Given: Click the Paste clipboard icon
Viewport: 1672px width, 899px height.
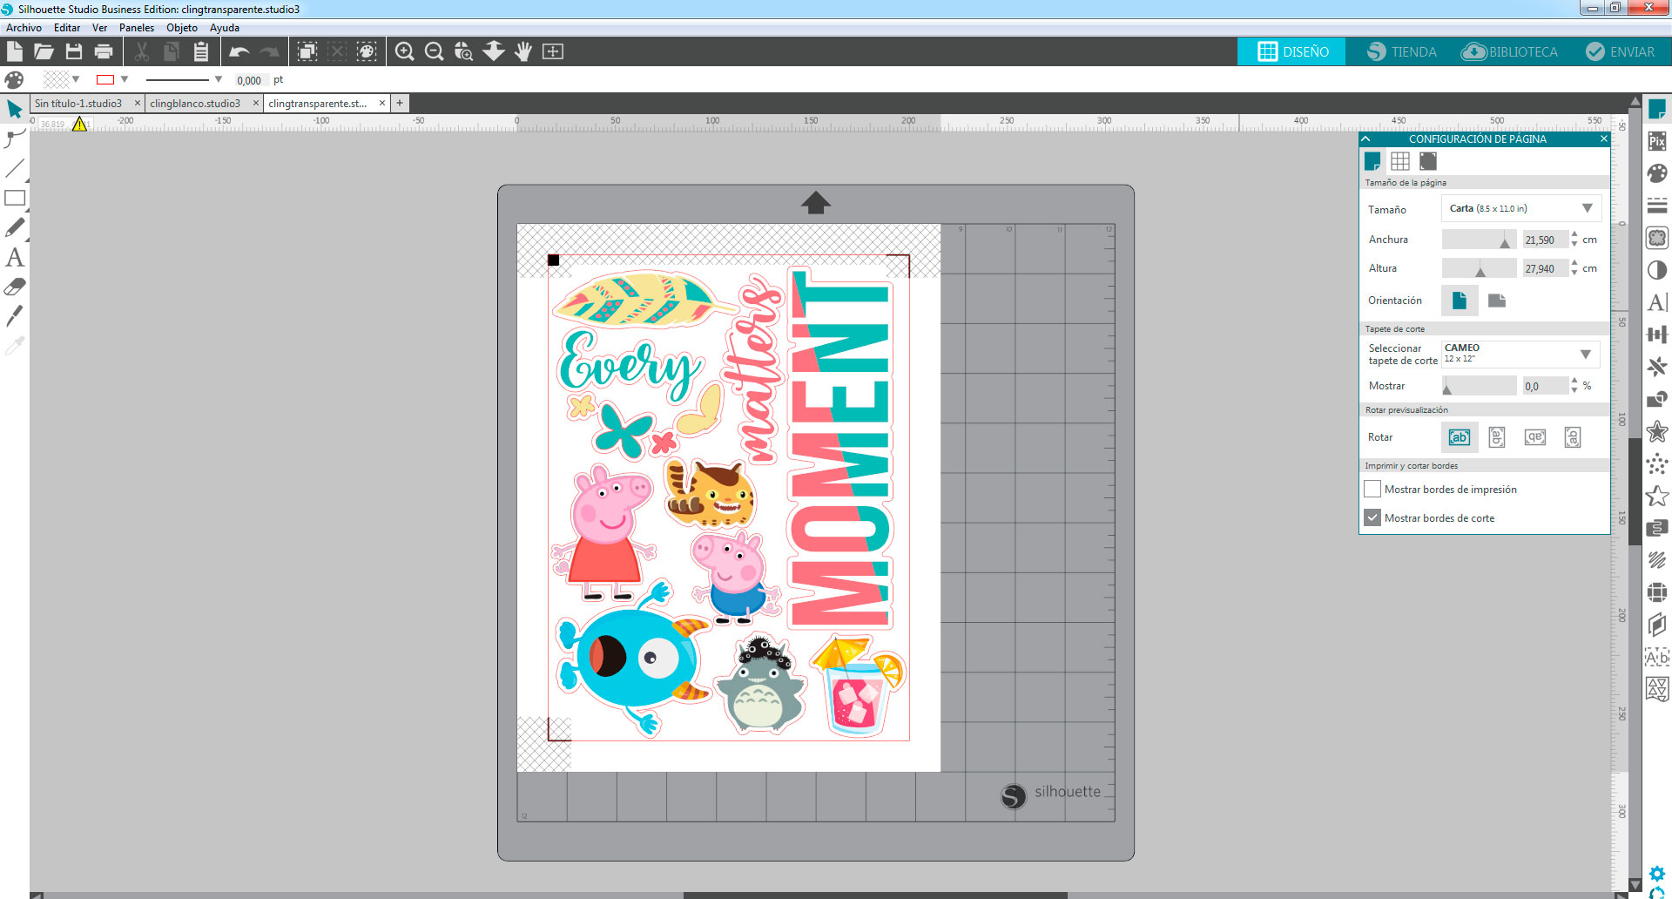Looking at the screenshot, I should pos(201,51).
